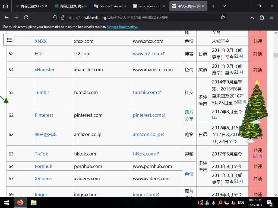Close the first 网易云游戏1 tab

(46, 6)
